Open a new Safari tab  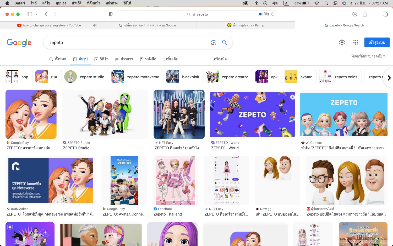coord(375,14)
